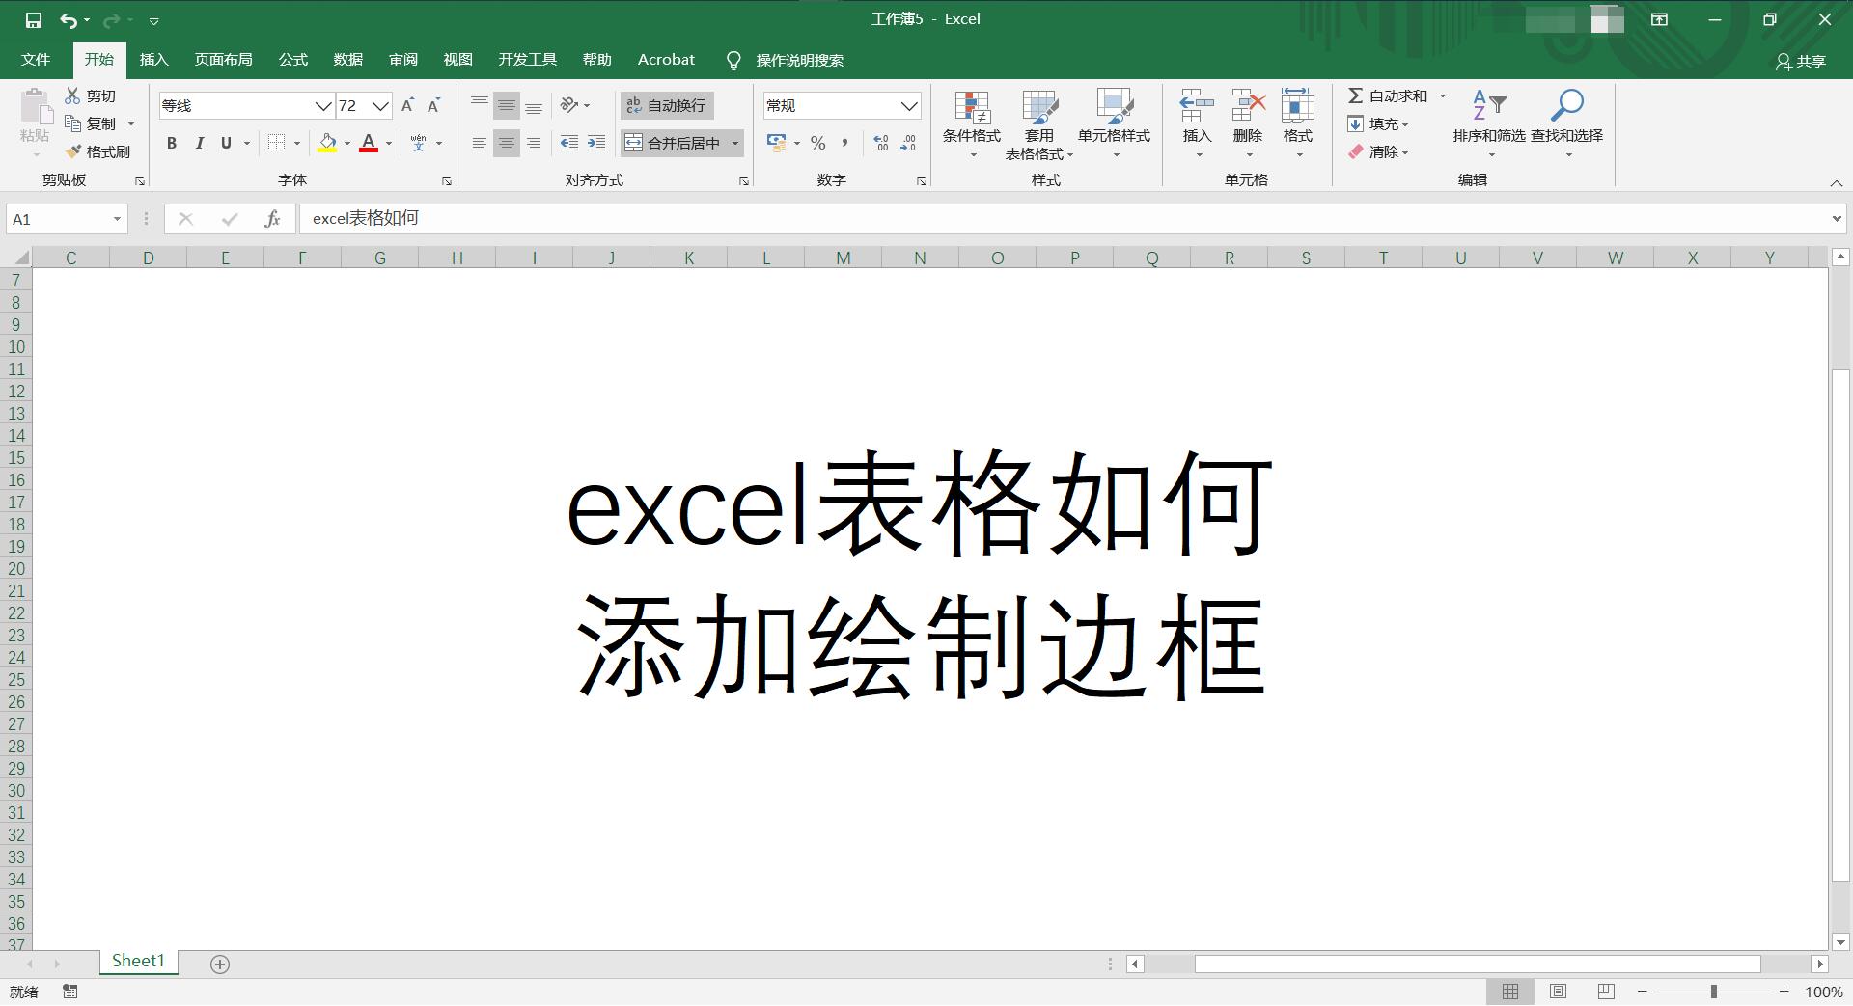Click the Cut scissors icon
The height and width of the screenshot is (1006, 1853).
tap(72, 95)
